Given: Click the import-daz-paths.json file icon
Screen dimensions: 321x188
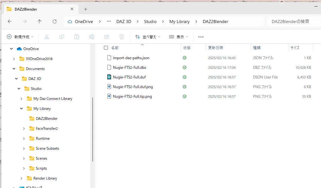Looking at the screenshot, I should 109,58.
